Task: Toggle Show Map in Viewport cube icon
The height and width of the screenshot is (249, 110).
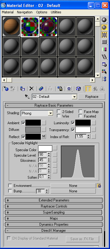Action: pyautogui.click(x=79, y=89)
